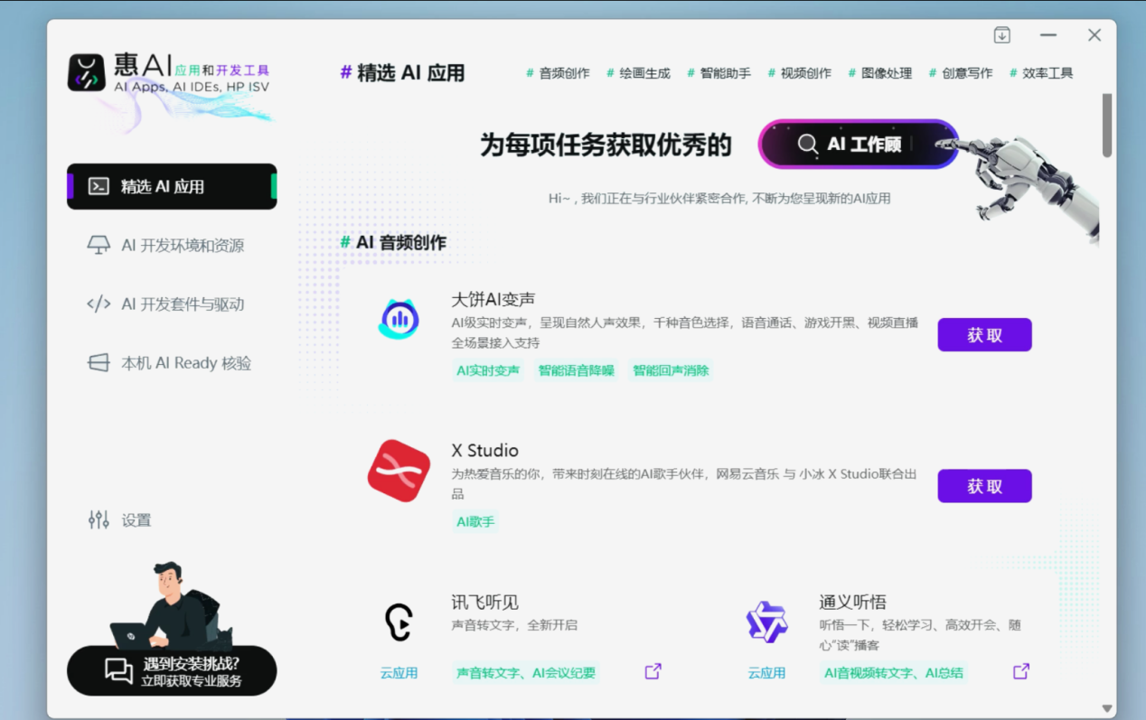
Task: Open 讯飞听见 external link icon
Action: click(x=653, y=671)
